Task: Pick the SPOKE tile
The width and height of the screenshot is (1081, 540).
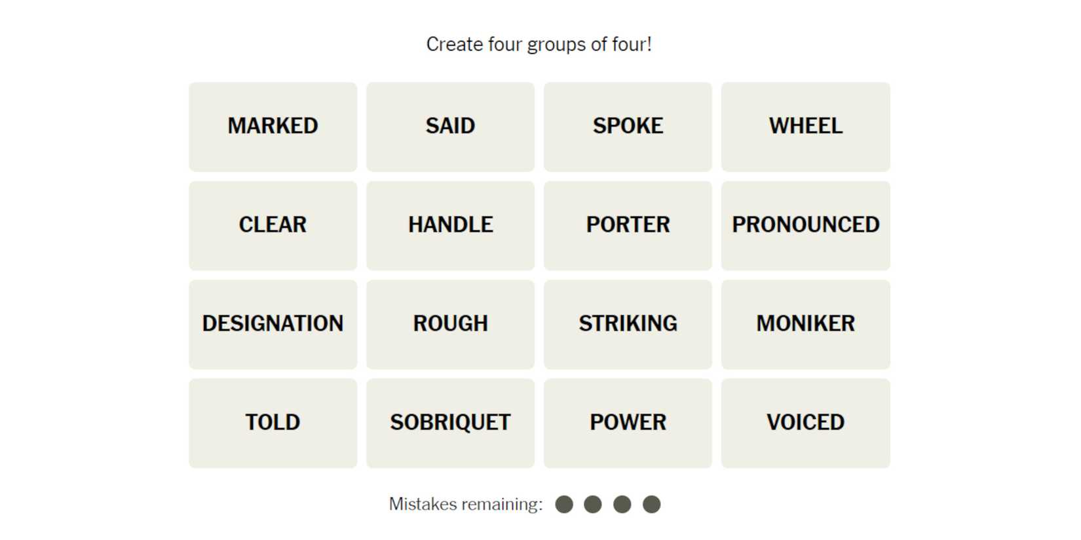Action: point(628,126)
